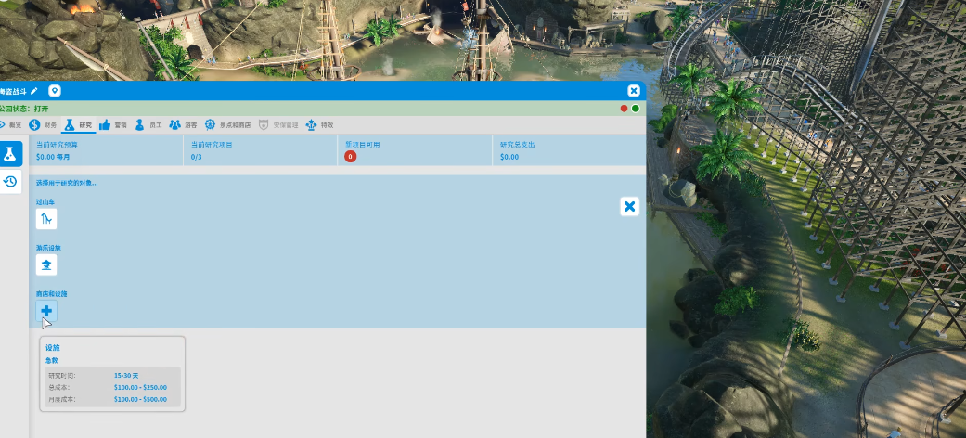
Task: Click the $100.00 - $250.00 total cost value
Action: click(x=140, y=388)
